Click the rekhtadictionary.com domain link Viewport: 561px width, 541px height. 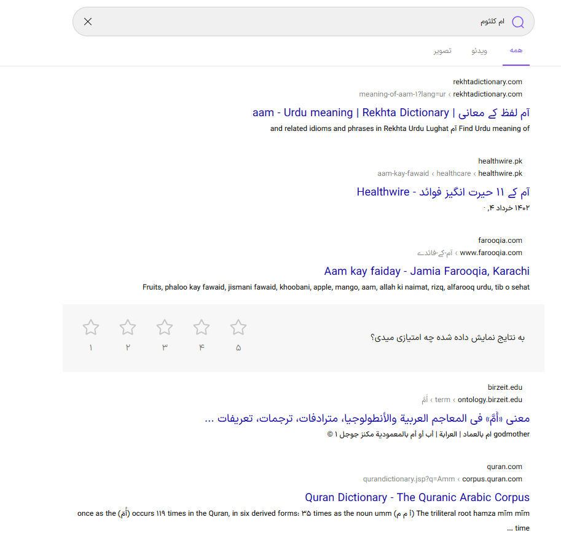[x=488, y=81]
